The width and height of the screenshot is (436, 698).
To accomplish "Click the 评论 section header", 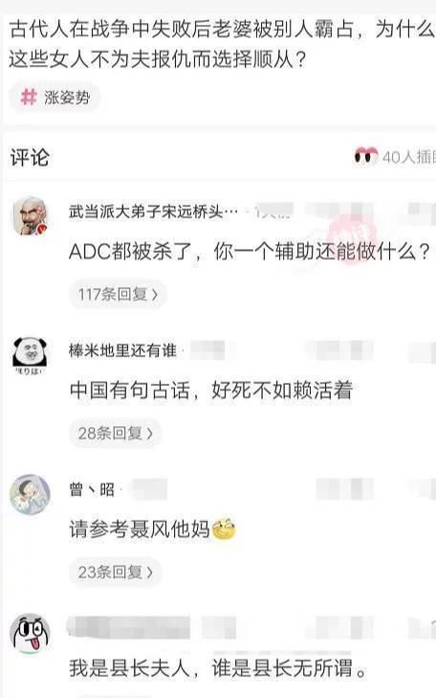I will coord(30,157).
